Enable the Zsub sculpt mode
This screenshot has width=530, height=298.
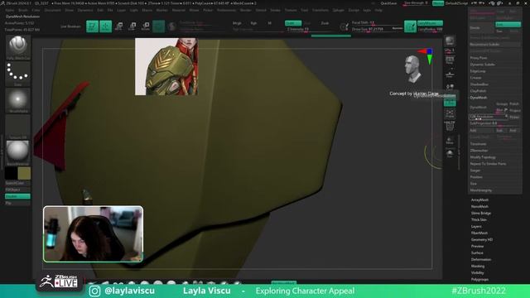tap(308, 23)
